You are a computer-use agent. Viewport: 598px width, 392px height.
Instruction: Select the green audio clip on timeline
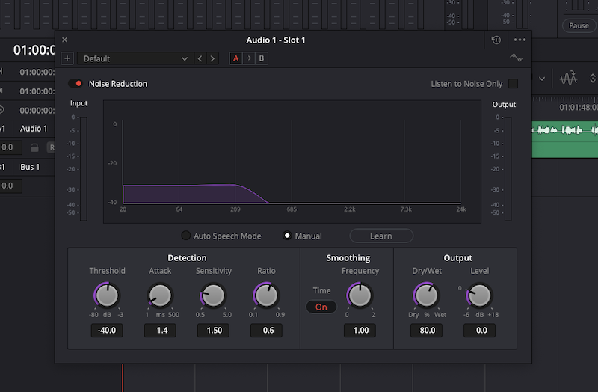[x=565, y=139]
